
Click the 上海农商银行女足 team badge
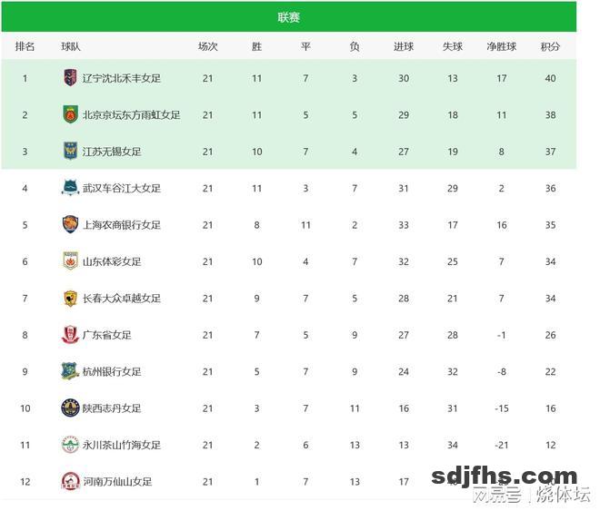70,224
